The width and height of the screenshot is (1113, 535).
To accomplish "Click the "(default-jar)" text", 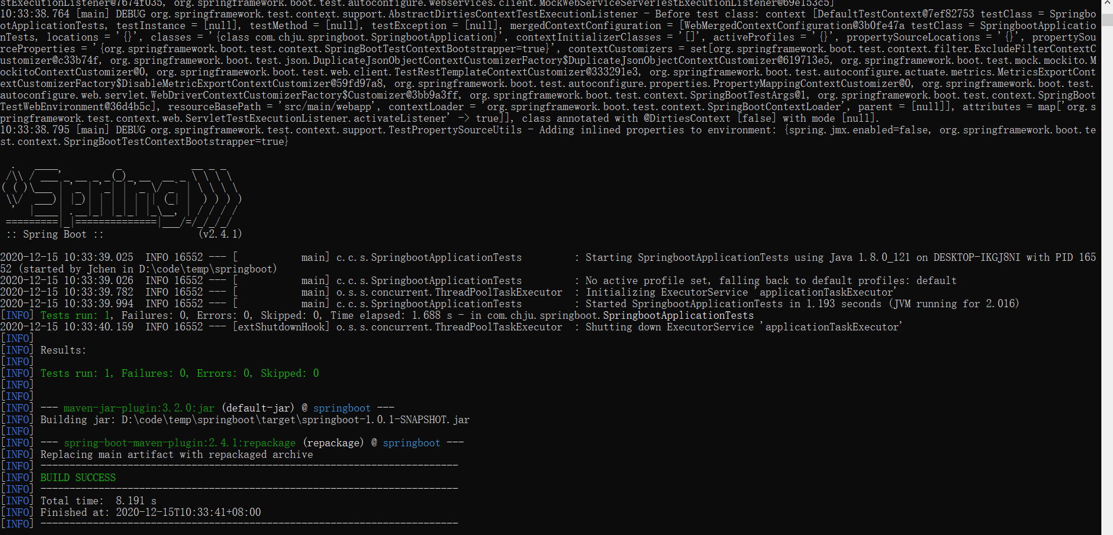I will pyautogui.click(x=258, y=408).
